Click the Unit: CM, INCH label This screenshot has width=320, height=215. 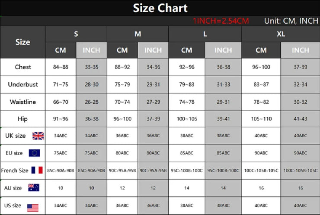(x=291, y=21)
